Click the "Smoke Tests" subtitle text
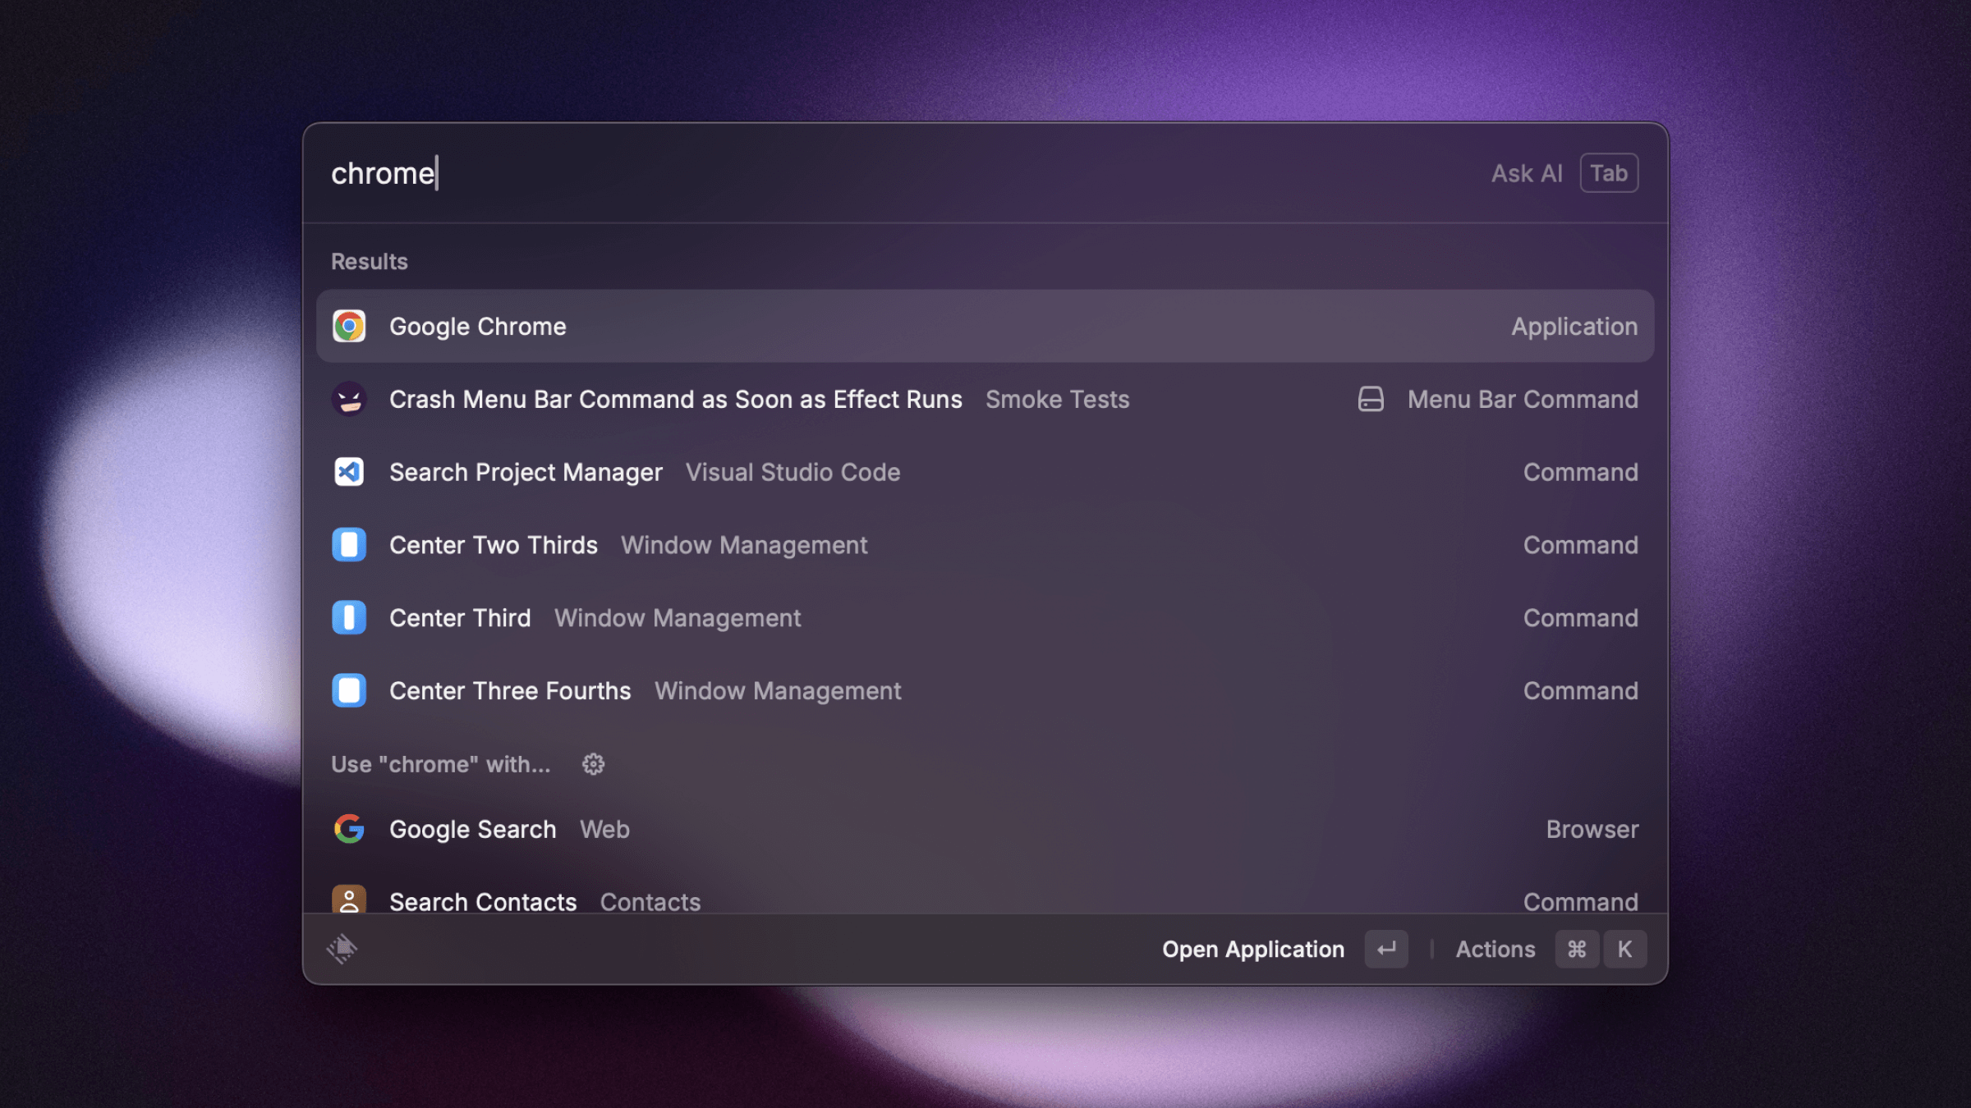The height and width of the screenshot is (1108, 1971). click(x=1058, y=400)
